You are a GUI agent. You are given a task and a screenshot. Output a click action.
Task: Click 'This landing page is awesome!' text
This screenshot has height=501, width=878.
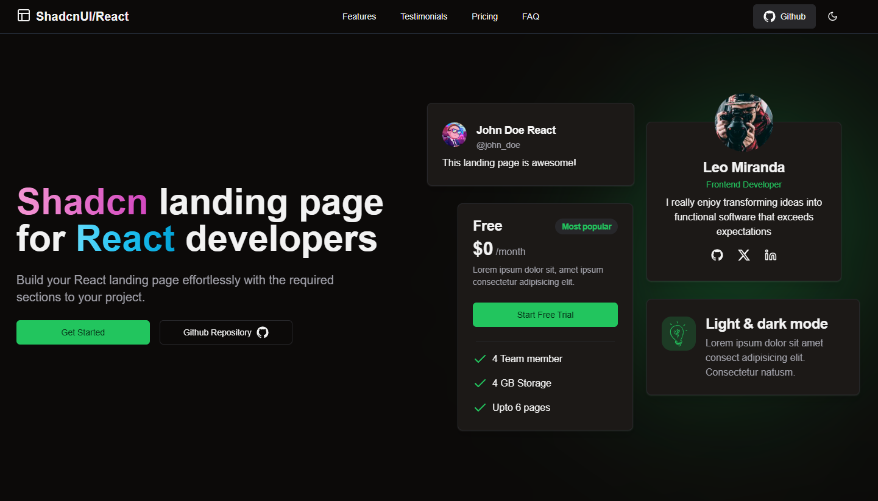509,163
